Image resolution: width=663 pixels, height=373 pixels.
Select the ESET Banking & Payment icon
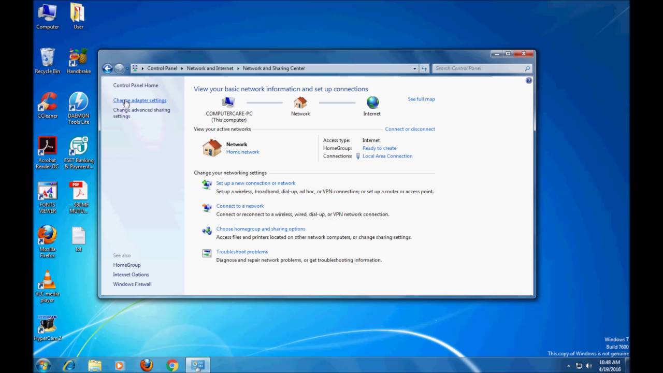click(x=78, y=153)
